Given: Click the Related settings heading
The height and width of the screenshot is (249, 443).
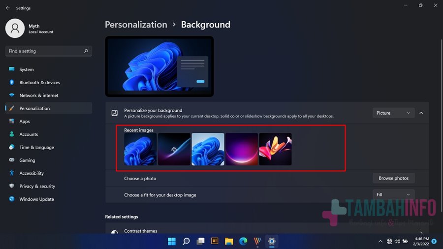Looking at the screenshot, I should tap(122, 217).
